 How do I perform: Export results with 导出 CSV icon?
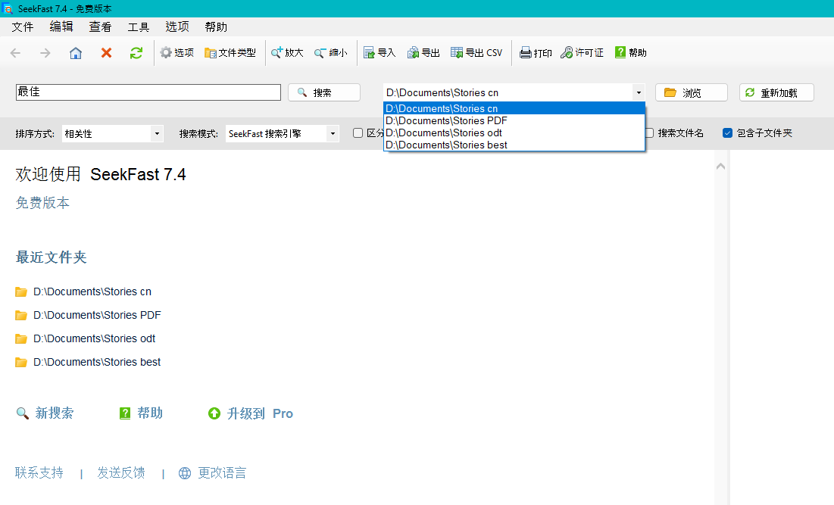pyautogui.click(x=476, y=53)
